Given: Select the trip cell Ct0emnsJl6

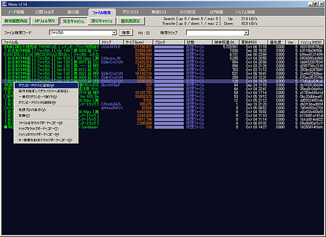Looking at the screenshot, I should pyautogui.click(x=111, y=59).
